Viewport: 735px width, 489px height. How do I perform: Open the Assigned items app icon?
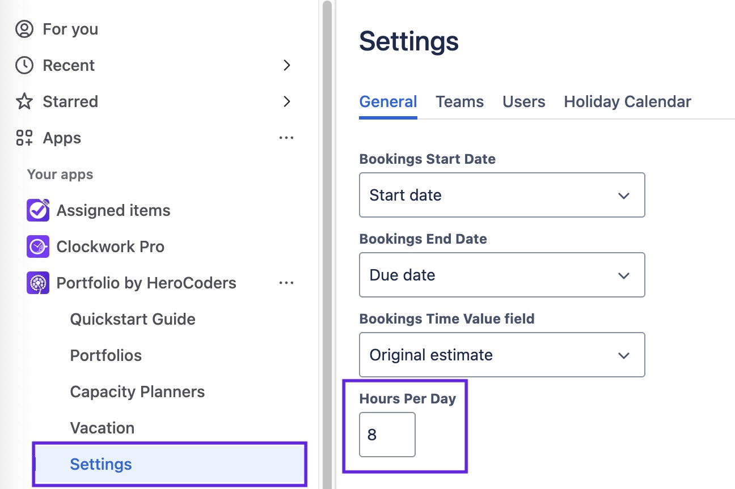coord(38,211)
